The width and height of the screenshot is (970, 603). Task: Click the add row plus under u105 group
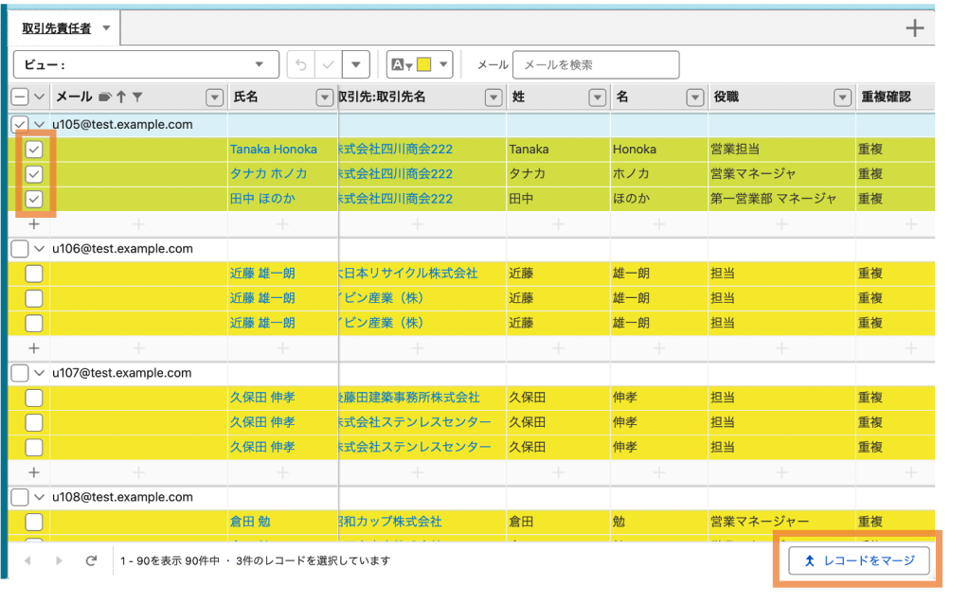34,224
